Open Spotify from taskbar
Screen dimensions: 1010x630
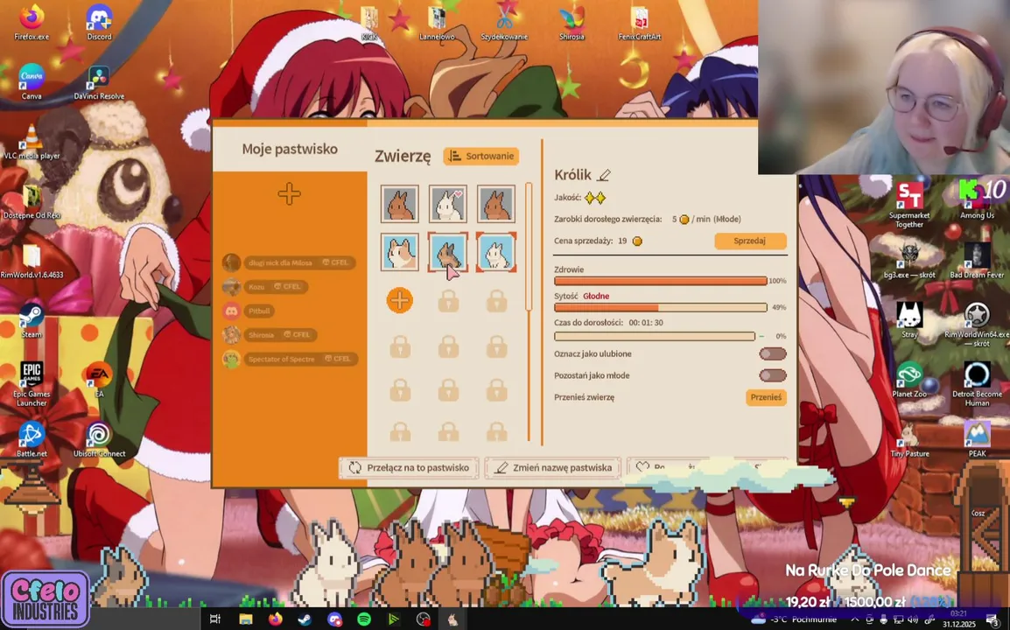[364, 619]
